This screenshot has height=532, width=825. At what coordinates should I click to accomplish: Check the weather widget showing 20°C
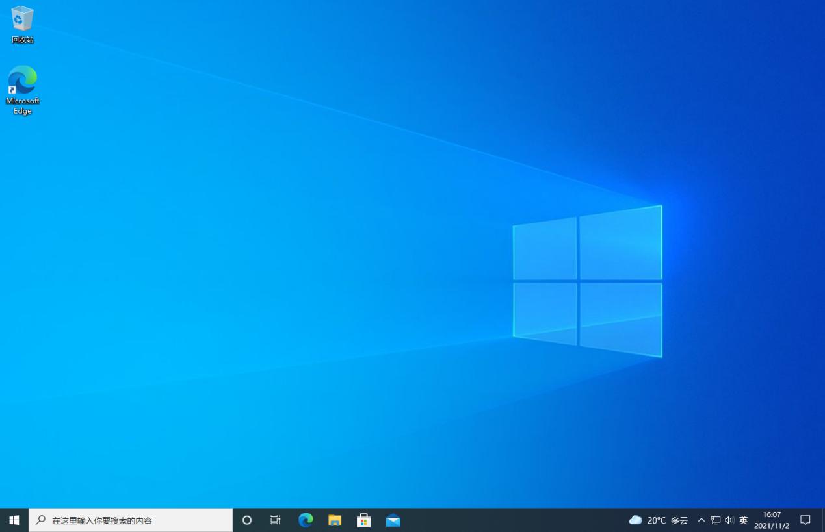(655, 520)
